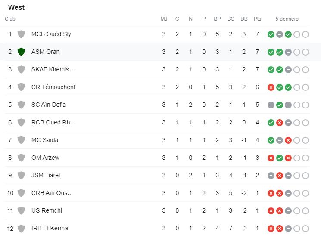Click the US Remchi shield icon
The height and width of the screenshot is (238, 321).
[x=21, y=211]
